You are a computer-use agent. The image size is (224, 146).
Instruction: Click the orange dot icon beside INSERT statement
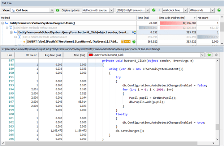(24, 42)
